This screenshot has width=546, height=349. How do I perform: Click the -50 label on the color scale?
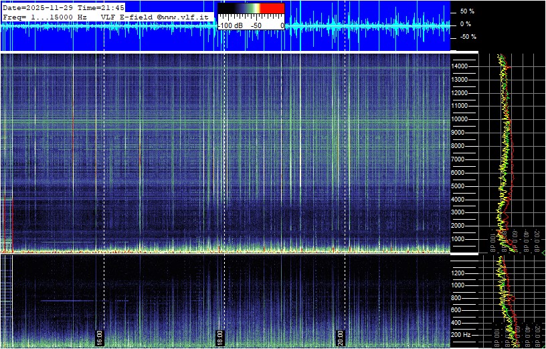[256, 25]
